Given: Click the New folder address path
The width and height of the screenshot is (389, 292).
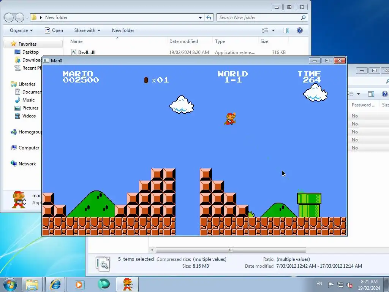Looking at the screenshot, I should coord(56,17).
